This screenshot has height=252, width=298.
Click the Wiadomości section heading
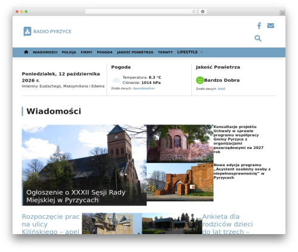54,111
